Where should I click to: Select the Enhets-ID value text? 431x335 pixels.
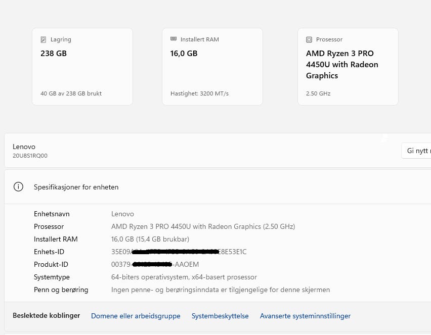pos(179,252)
